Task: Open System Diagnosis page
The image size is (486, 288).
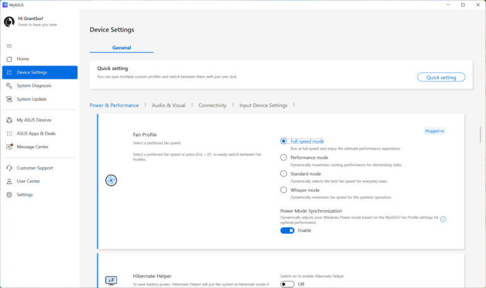Action: 40,86
